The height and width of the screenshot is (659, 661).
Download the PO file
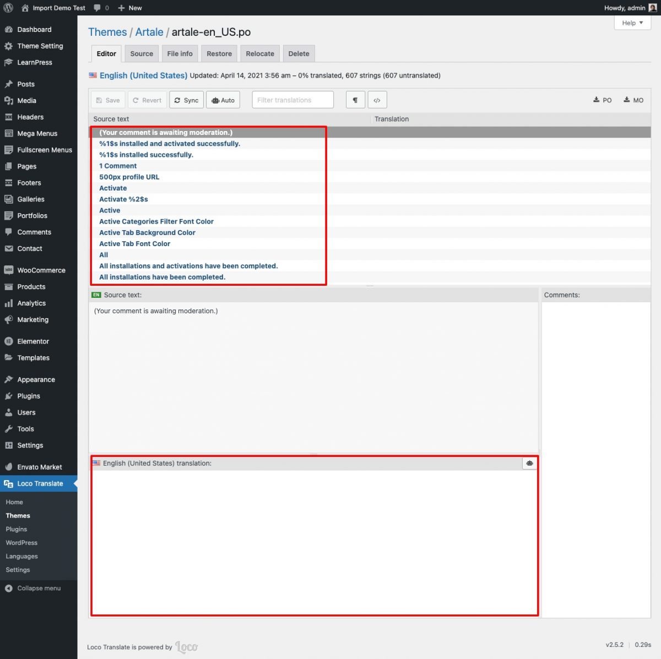[603, 100]
